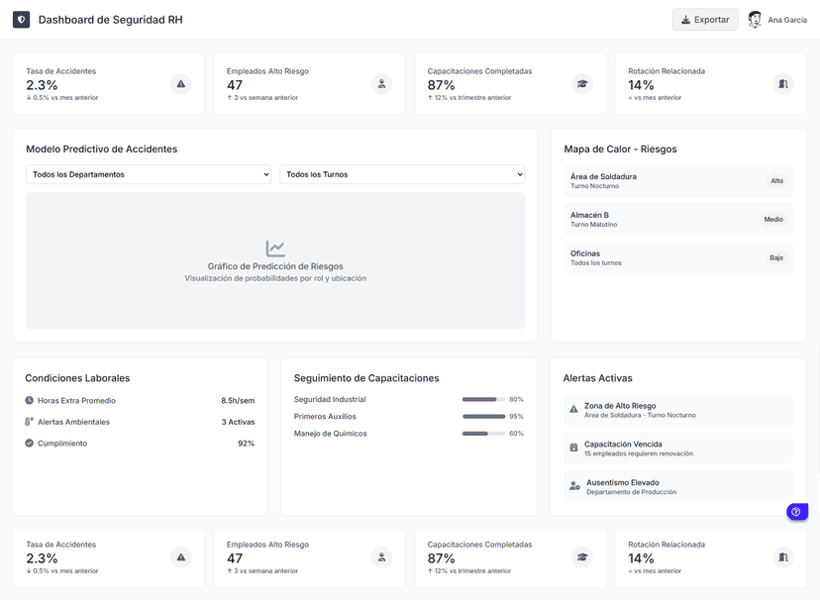Click the 92% Cumplimiento value

click(246, 444)
